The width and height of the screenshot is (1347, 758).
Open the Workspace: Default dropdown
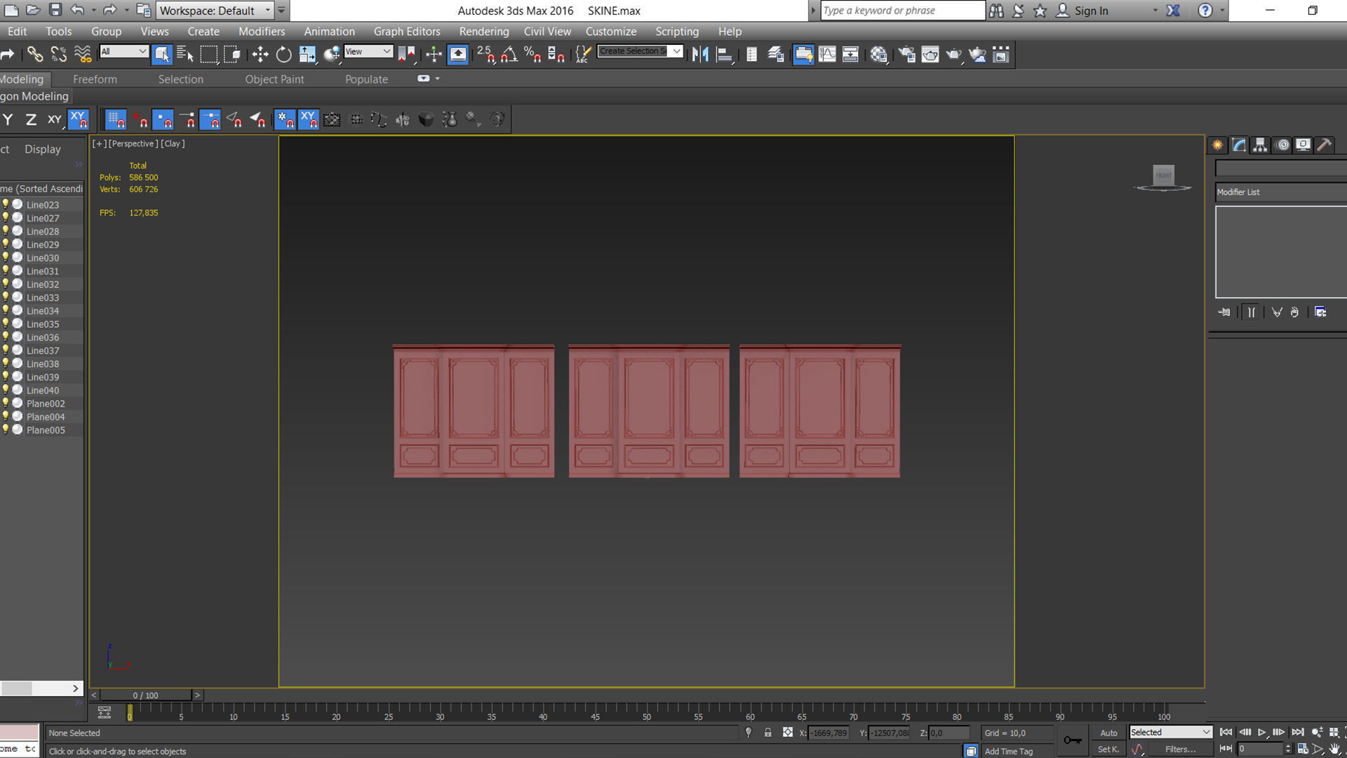coord(214,11)
